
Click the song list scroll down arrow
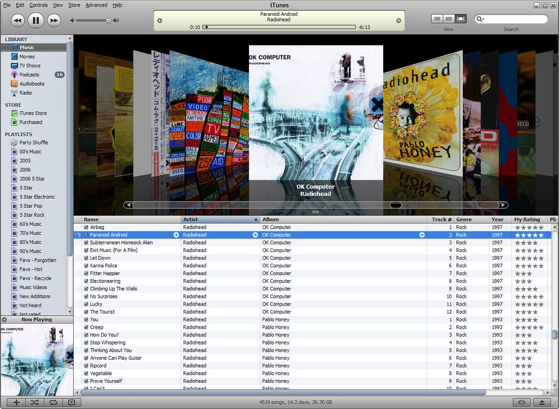coord(555,386)
